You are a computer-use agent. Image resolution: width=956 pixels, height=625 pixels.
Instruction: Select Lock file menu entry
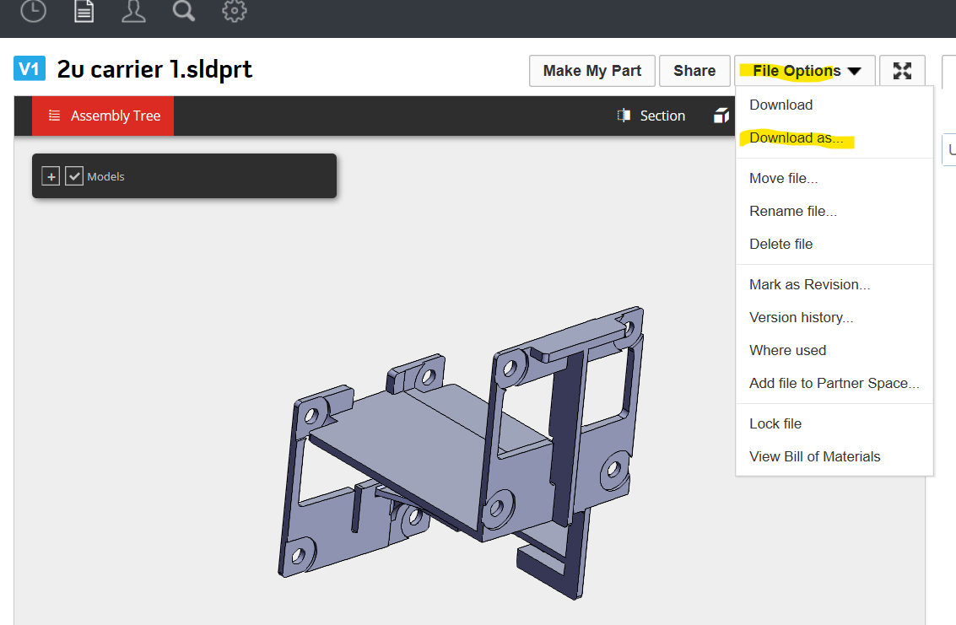[834, 423]
